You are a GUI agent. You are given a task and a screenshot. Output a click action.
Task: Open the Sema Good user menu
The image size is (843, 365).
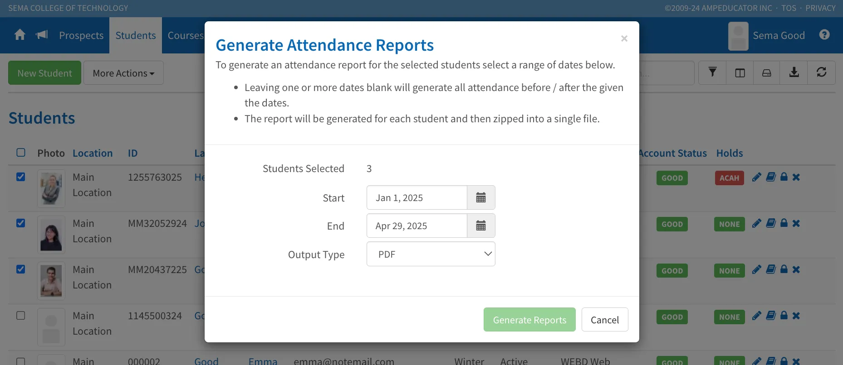767,35
